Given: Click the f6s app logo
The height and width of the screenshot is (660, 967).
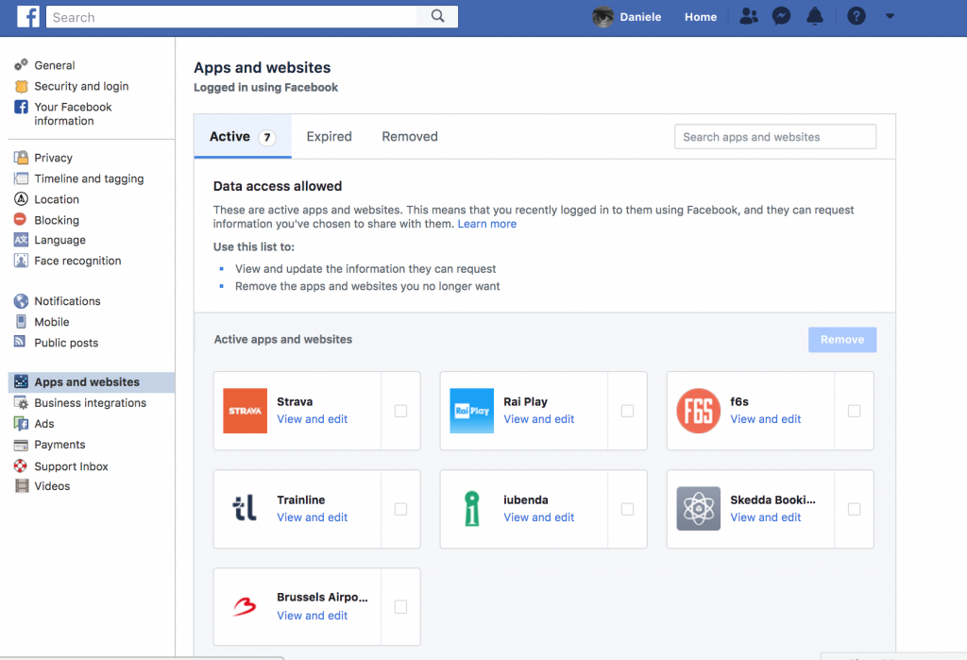Looking at the screenshot, I should pyautogui.click(x=698, y=411).
